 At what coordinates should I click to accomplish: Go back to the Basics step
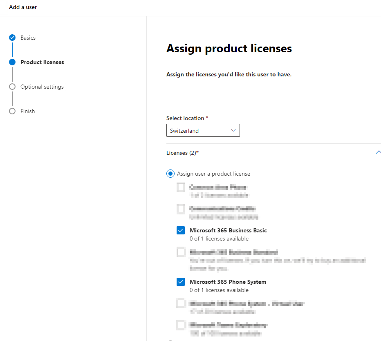[28, 38]
